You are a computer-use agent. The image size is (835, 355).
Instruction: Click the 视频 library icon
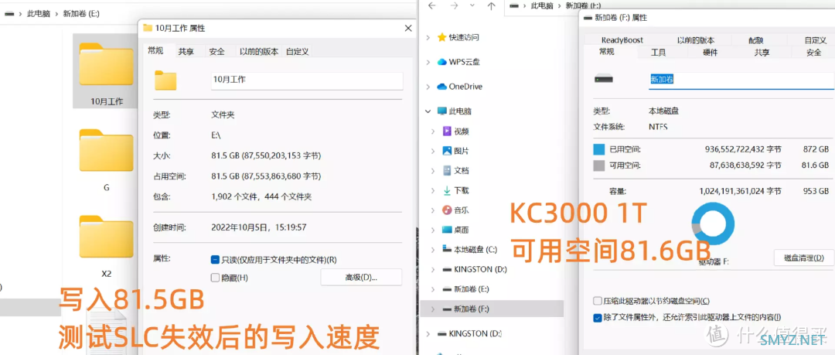[448, 131]
